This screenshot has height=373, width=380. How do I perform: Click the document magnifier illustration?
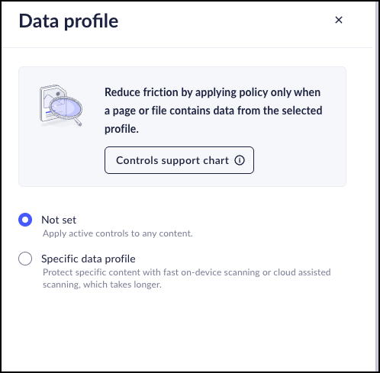coord(61,105)
